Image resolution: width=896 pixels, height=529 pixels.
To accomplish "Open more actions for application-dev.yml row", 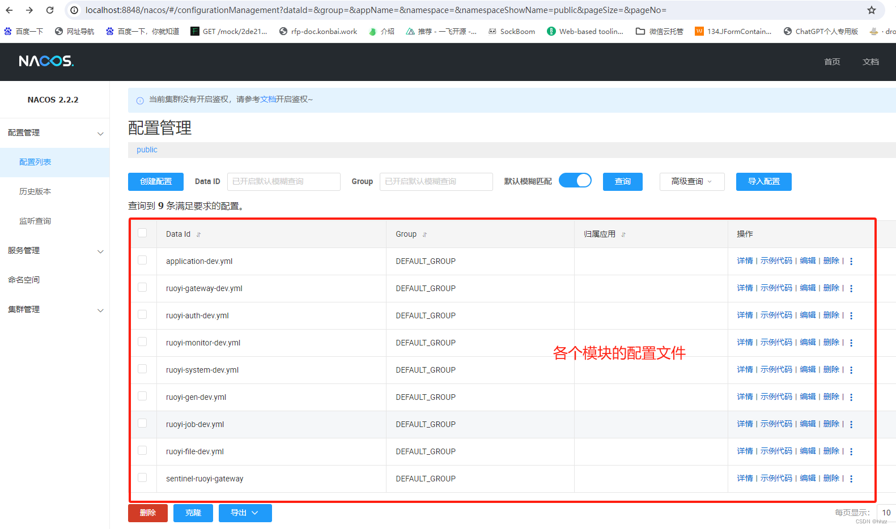I will 851,261.
